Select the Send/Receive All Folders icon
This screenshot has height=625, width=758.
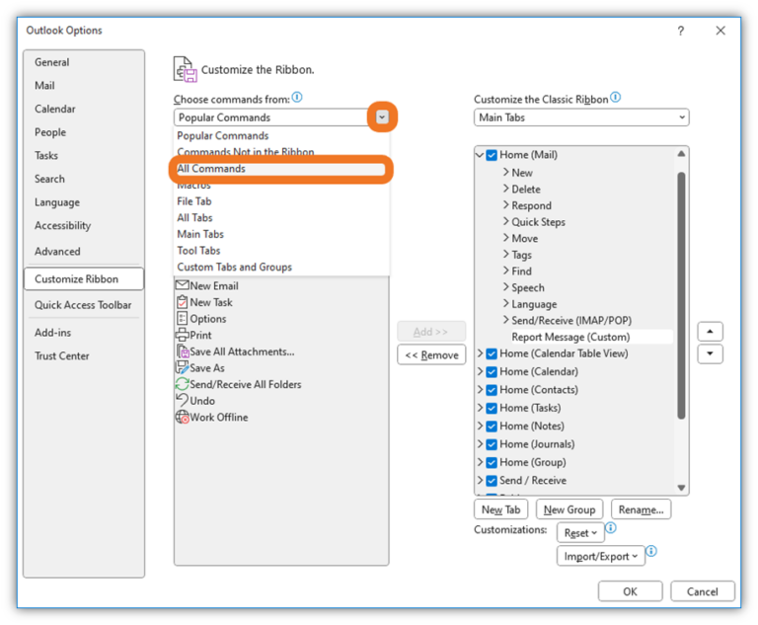pos(183,384)
